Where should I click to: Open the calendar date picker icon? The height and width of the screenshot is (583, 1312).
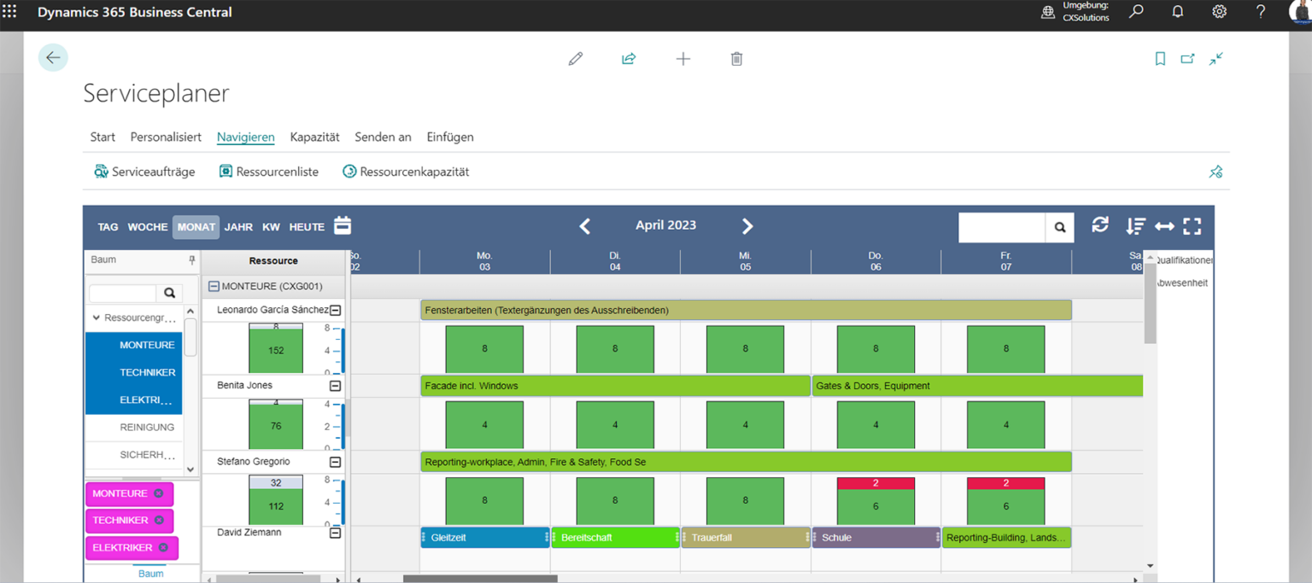[343, 225]
